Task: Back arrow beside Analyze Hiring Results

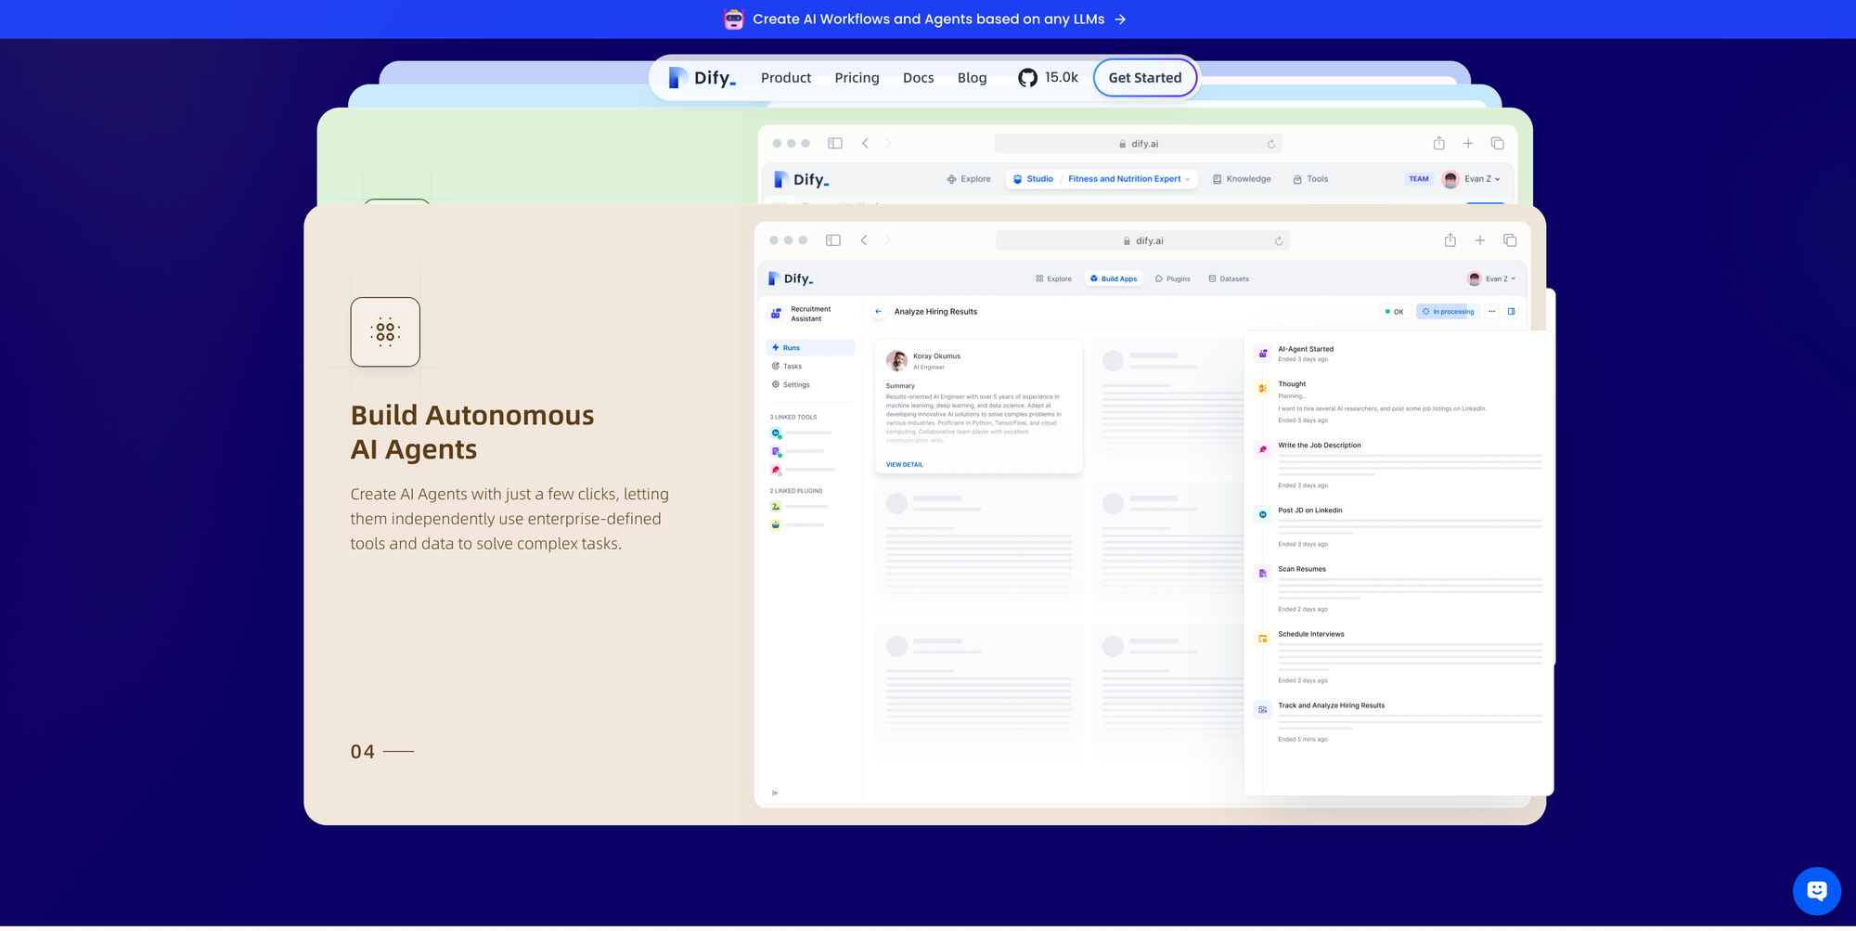Action: tap(878, 313)
